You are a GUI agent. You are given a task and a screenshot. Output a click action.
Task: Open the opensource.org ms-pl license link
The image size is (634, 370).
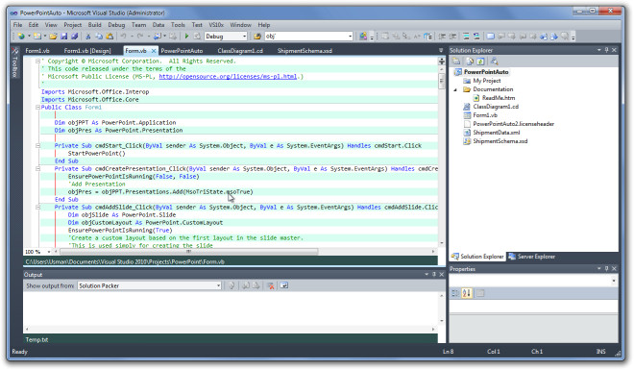[228, 77]
